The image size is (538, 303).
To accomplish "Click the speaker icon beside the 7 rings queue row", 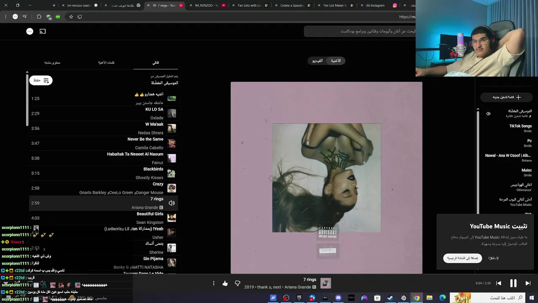I will (x=171, y=203).
